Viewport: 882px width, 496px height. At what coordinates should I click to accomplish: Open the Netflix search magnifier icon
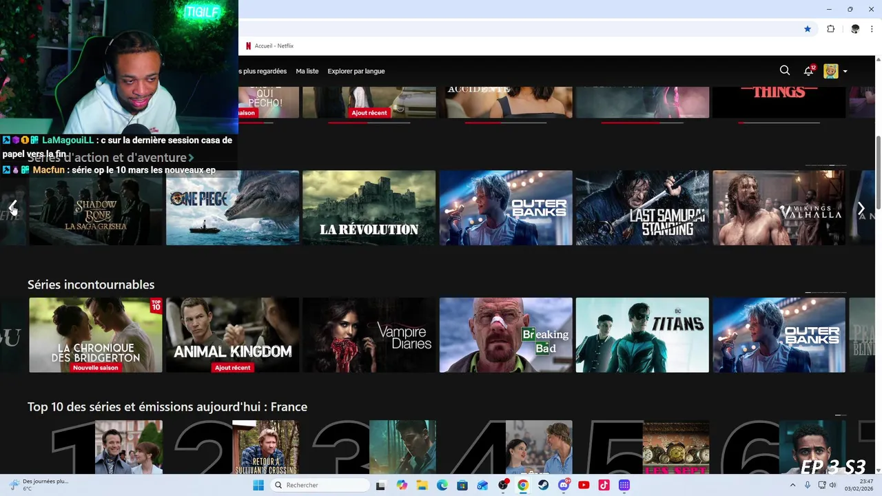(785, 70)
